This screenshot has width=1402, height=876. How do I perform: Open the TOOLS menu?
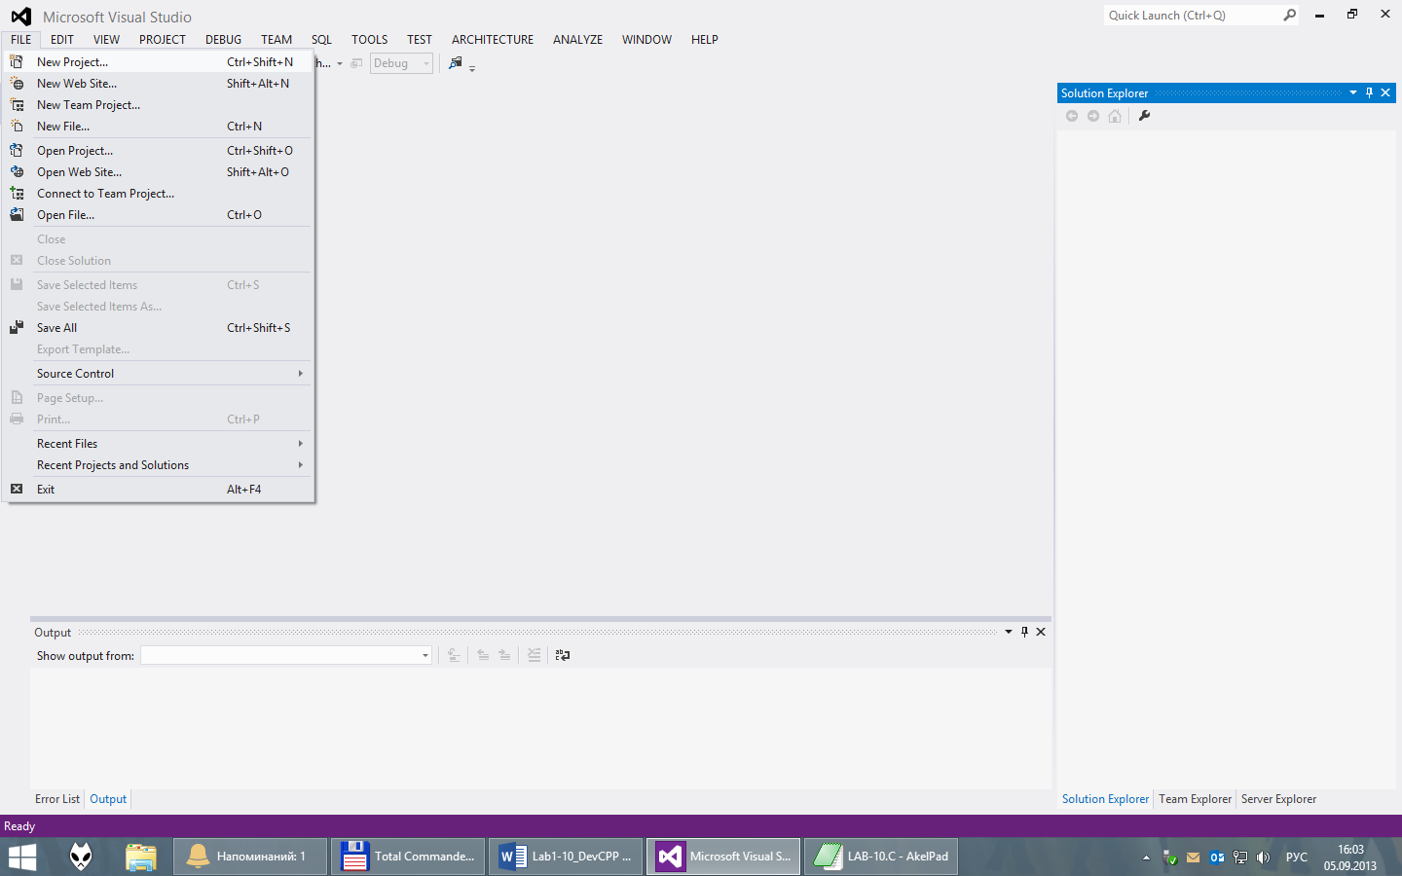coord(370,39)
